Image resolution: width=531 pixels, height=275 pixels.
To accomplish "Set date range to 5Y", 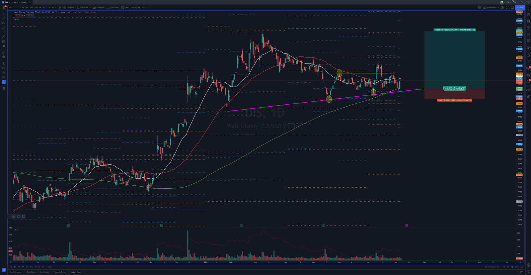I will [39, 267].
